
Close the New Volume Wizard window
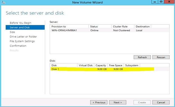pos(169,2)
